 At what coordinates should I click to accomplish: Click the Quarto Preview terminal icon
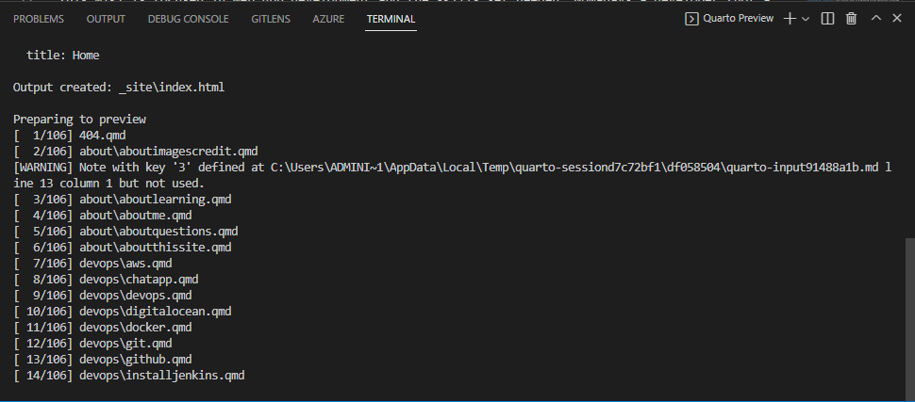[691, 19]
